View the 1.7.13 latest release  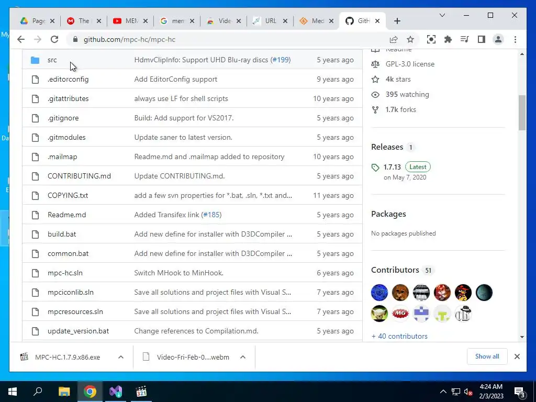392,167
